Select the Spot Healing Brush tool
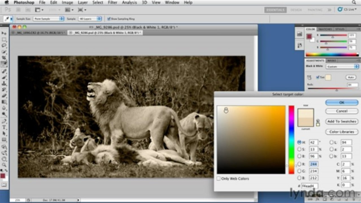The image size is (361, 203). 4,71
